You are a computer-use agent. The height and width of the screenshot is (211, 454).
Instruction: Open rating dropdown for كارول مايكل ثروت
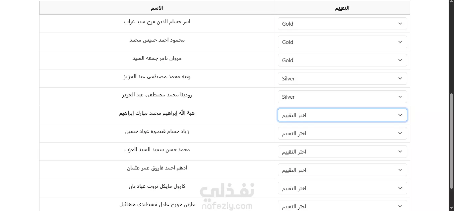click(x=342, y=188)
